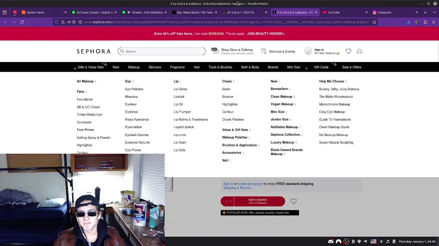Bookmark this page with the star icon
This screenshot has width=439, height=246.
point(374,22)
